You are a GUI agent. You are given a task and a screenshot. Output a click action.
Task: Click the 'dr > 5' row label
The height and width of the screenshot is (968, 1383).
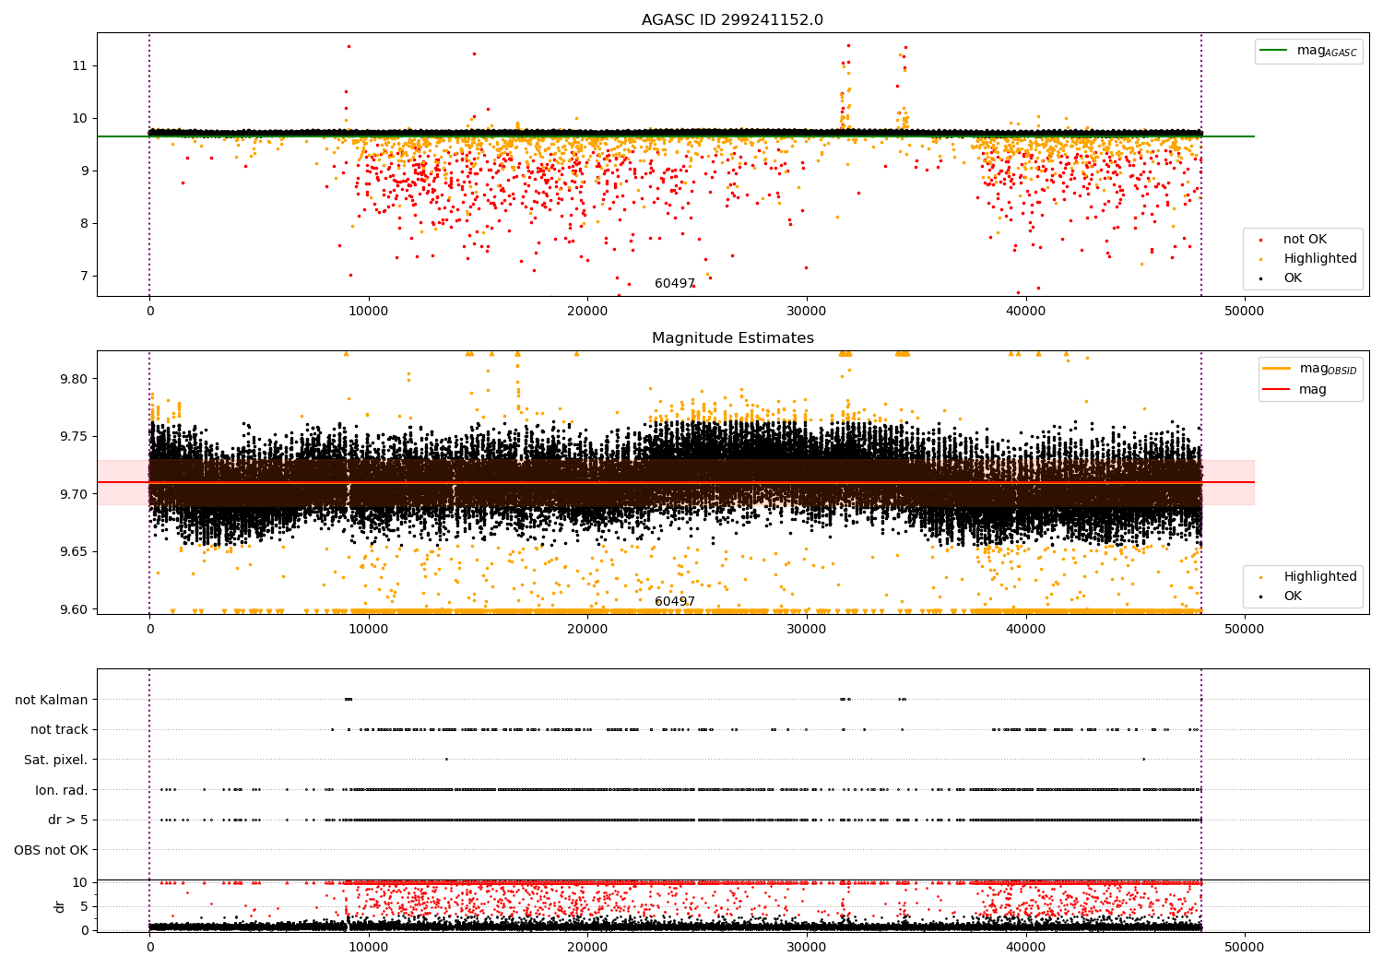pyautogui.click(x=68, y=820)
